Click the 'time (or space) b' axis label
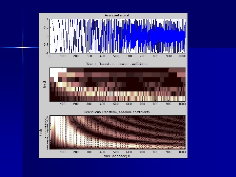Screen dimensions: 236x177 coord(117,156)
